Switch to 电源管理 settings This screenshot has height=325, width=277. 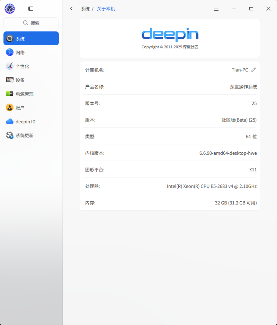[x=31, y=94]
